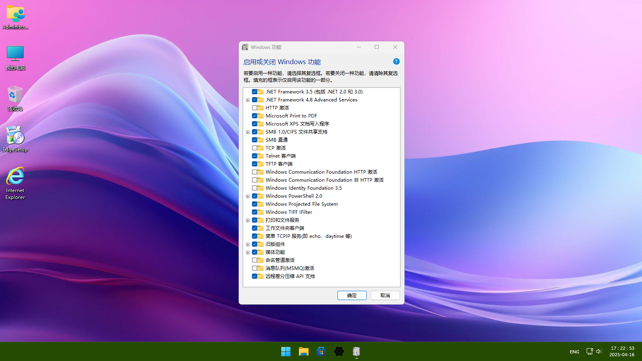
Task: Click the folder icon of 媒体功能
Action: (261, 252)
